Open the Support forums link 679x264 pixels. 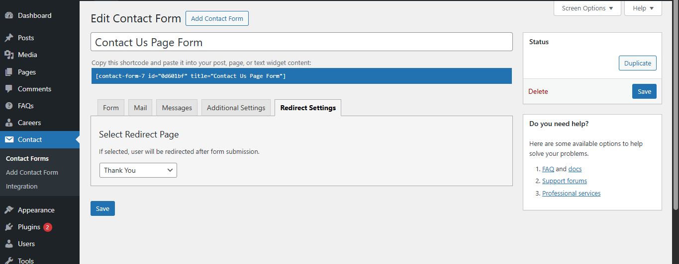[564, 181]
